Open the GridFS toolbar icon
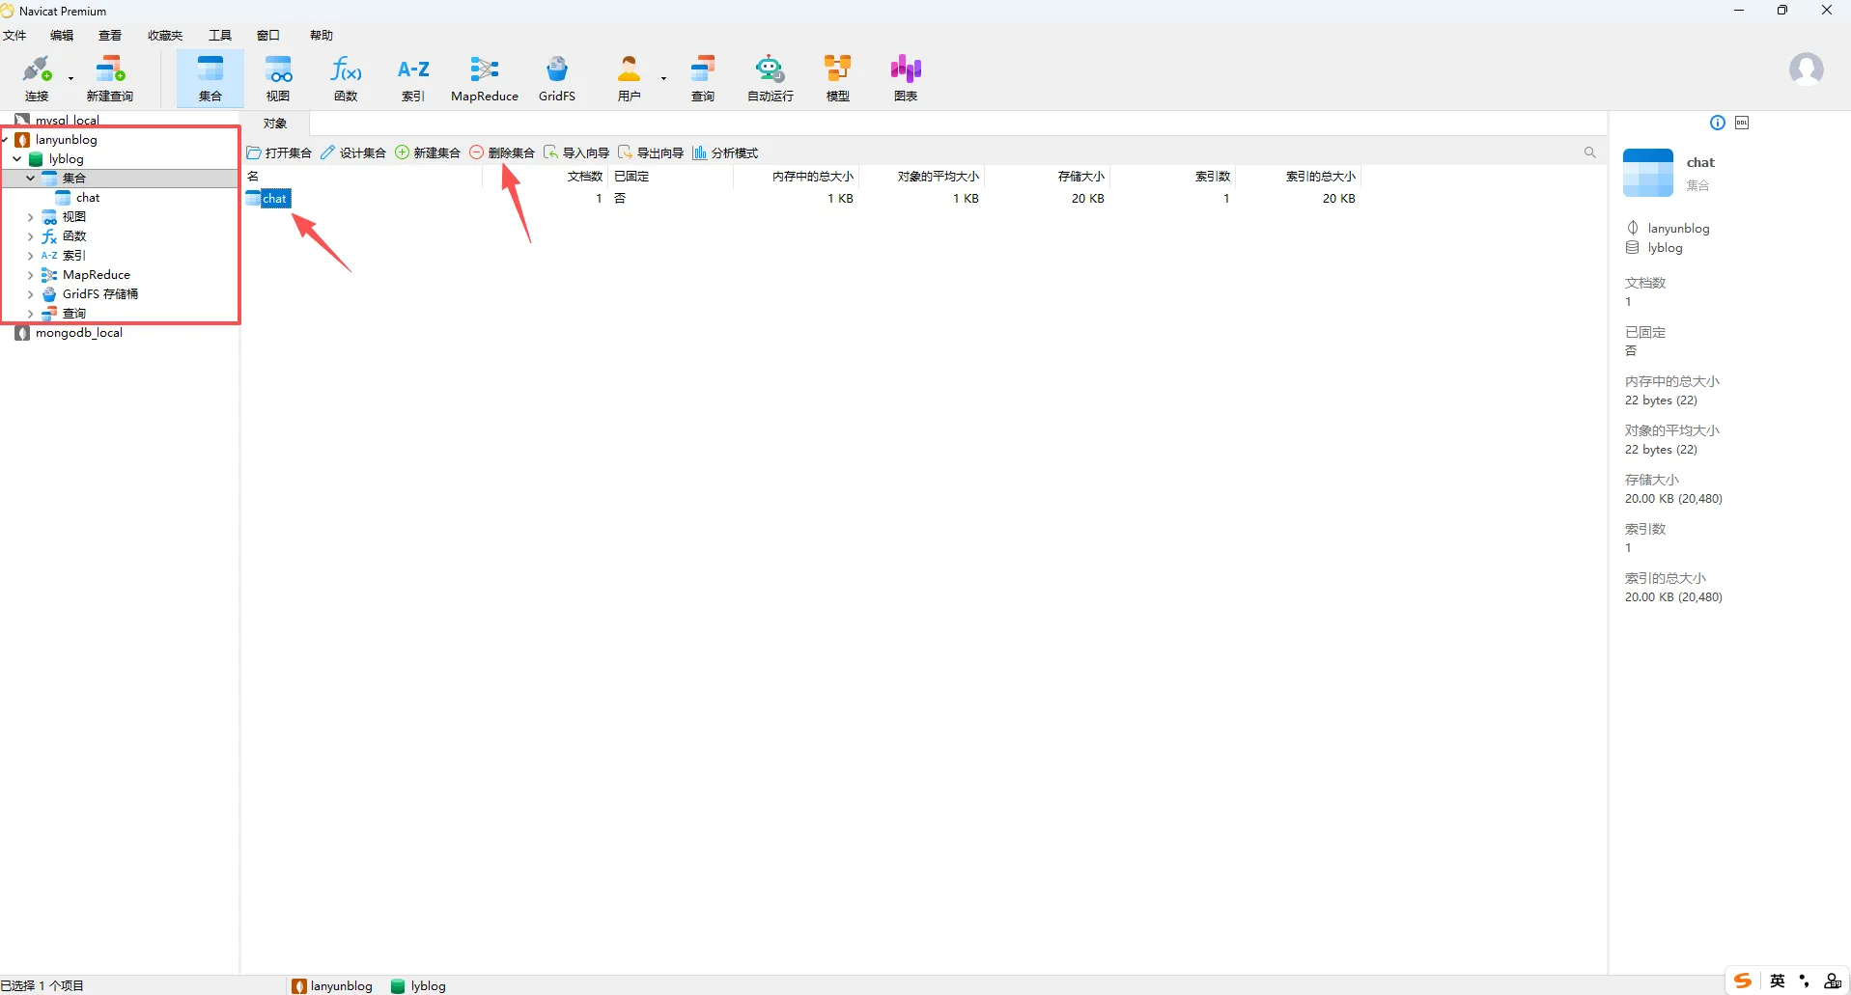Image resolution: width=1851 pixels, height=995 pixels. (556, 78)
